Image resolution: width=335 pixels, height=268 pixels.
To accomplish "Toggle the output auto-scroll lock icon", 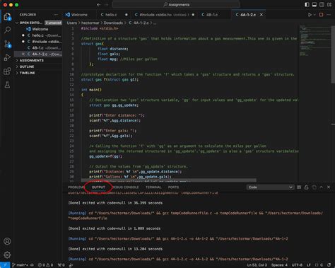I will click(306, 187).
